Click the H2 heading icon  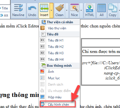point(42,47)
